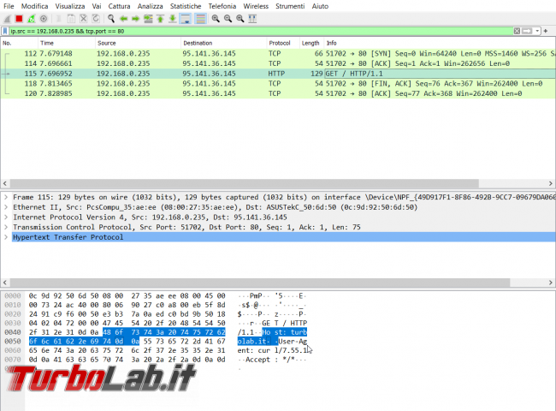Click the open capture file icon

(x=59, y=19)
